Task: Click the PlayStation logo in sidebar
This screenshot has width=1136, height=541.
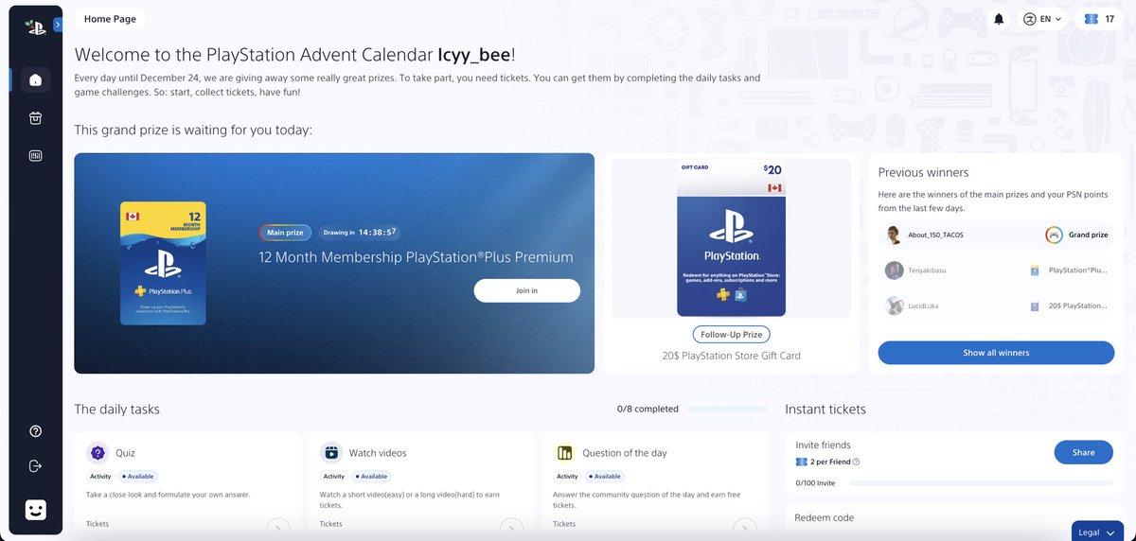Action: tap(35, 26)
